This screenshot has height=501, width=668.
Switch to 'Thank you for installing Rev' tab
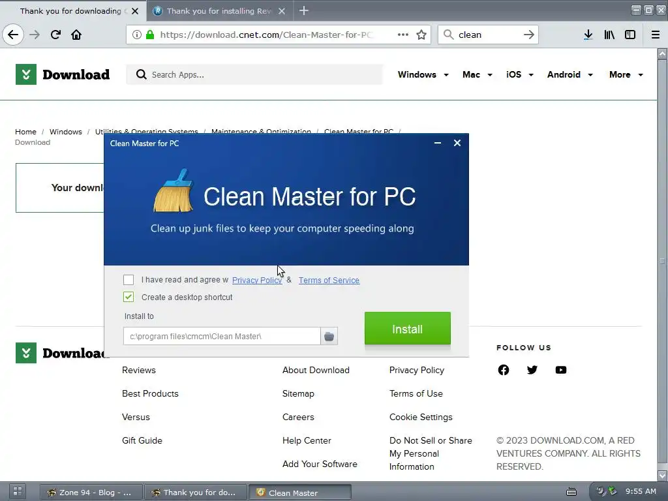pyautogui.click(x=219, y=11)
